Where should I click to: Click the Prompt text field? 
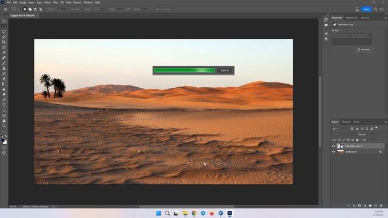tap(352, 39)
